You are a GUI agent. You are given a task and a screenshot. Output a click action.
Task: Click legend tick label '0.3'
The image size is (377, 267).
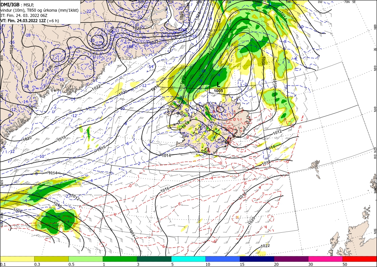tap(37, 264)
